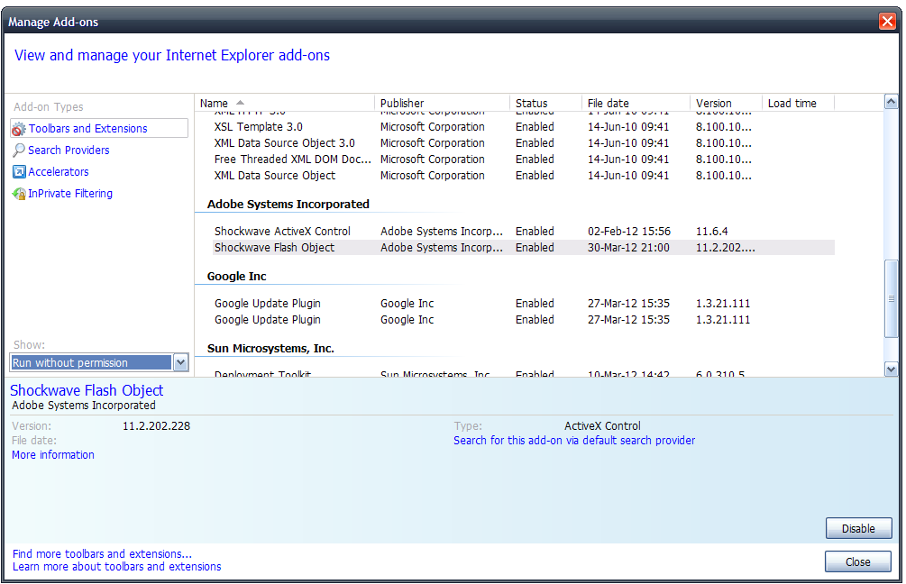
Task: Open More information for Shockwave Flash
Action: click(x=52, y=454)
